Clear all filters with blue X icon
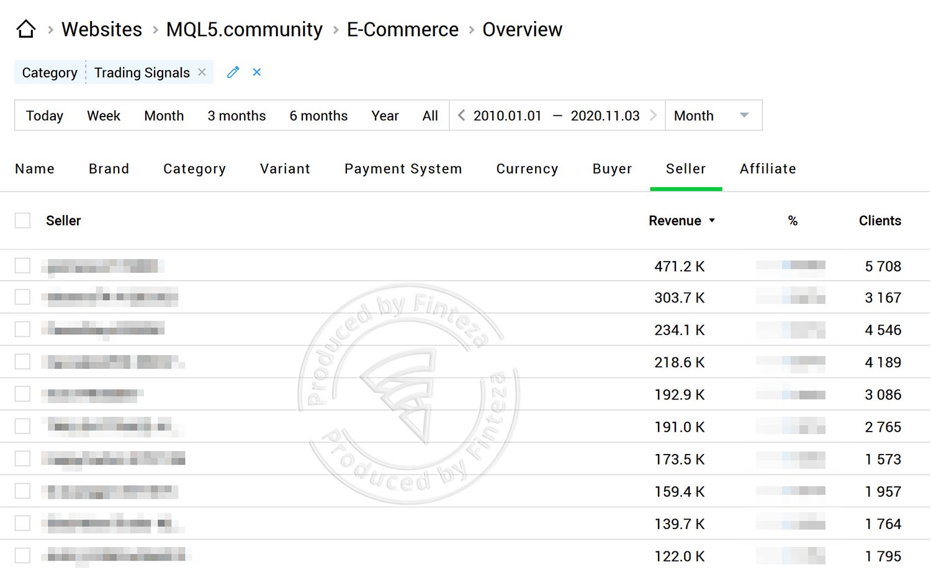This screenshot has height=578, width=931. coord(256,73)
